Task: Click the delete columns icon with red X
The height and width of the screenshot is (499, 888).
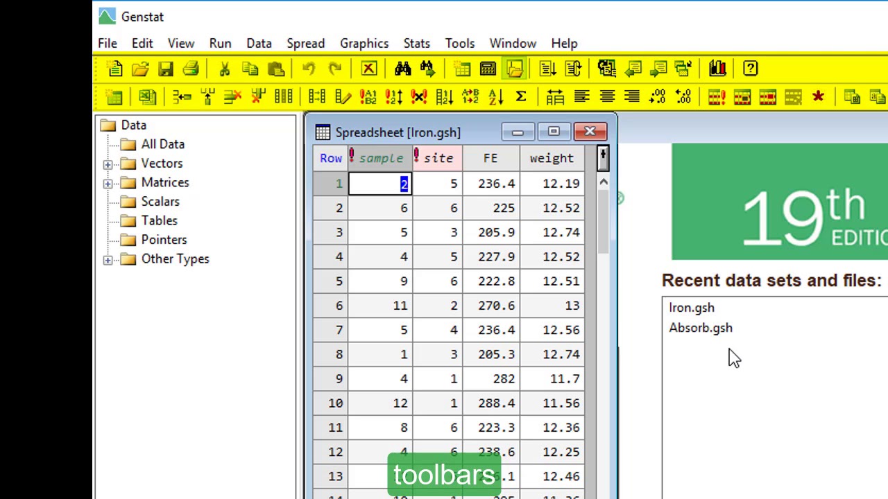Action: (258, 97)
